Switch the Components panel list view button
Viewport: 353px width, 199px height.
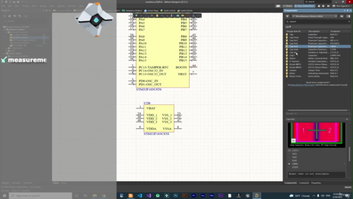pos(342,16)
